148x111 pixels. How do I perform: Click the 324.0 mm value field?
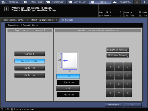68,82
